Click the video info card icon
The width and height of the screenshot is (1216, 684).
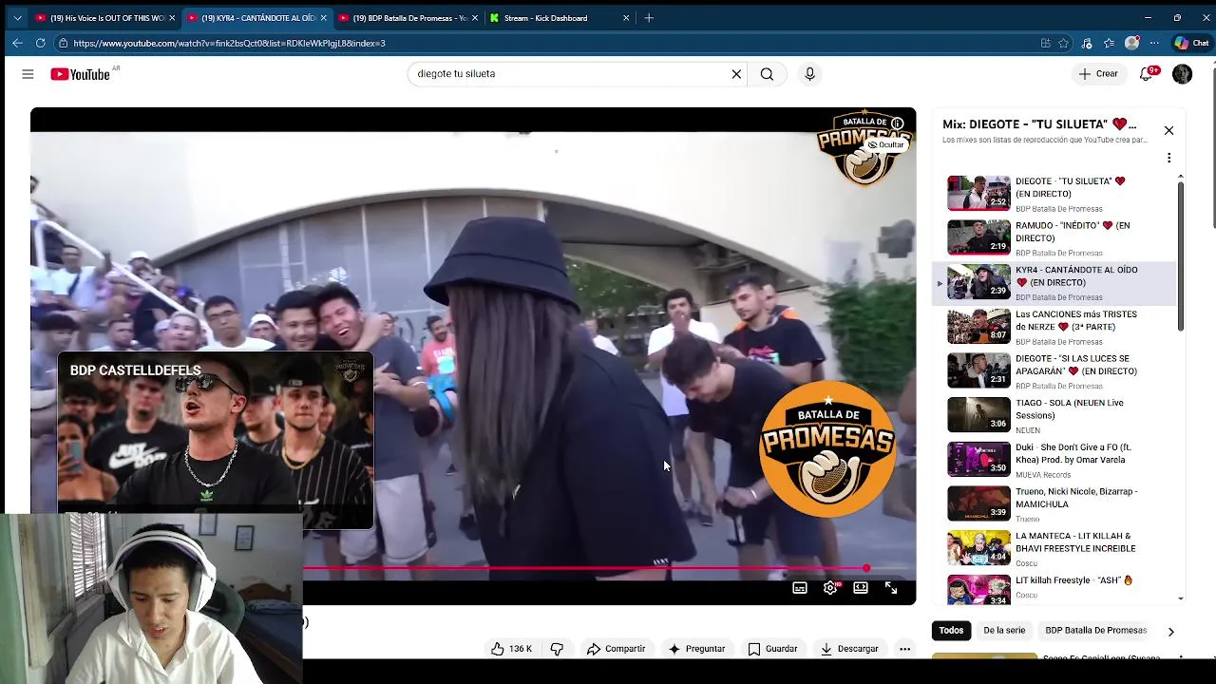[x=897, y=123]
